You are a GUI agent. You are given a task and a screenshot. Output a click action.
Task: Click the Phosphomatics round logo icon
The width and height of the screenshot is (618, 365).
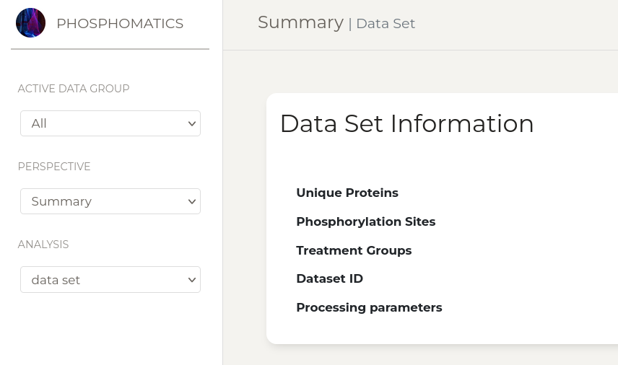[x=31, y=23]
